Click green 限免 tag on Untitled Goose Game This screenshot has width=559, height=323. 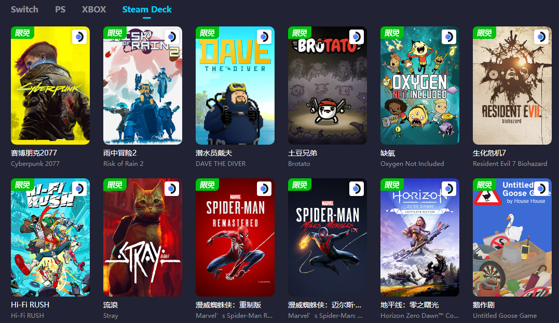tap(484, 185)
